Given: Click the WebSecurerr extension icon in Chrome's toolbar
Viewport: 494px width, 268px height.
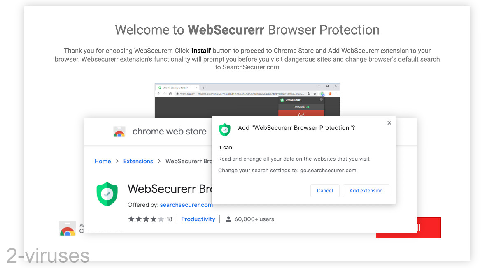Looking at the screenshot, I should coord(322,93).
